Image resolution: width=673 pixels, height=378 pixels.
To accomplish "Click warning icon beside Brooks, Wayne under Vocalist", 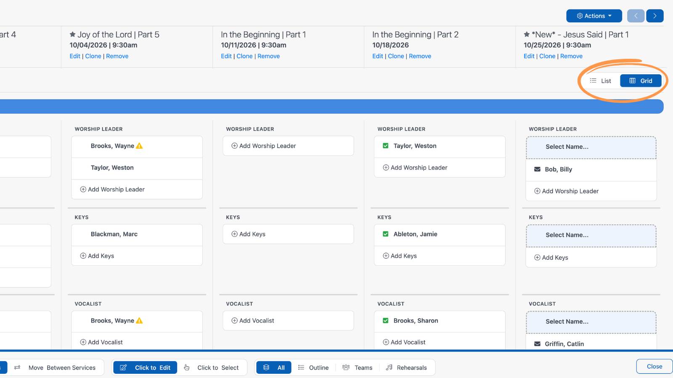I will click(x=140, y=320).
